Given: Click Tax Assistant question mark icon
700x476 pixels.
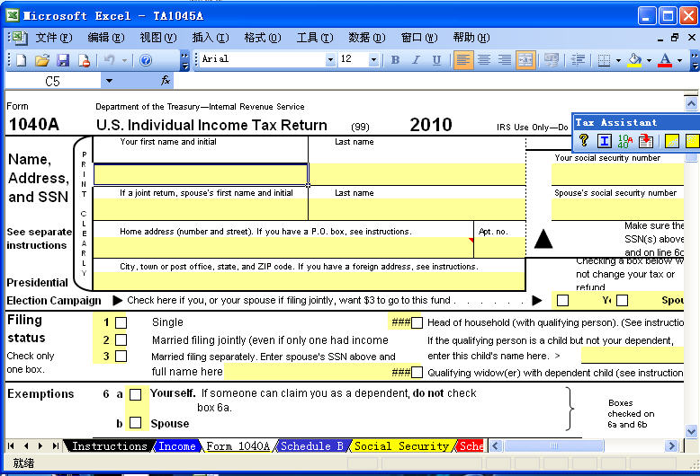Looking at the screenshot, I should [583, 141].
